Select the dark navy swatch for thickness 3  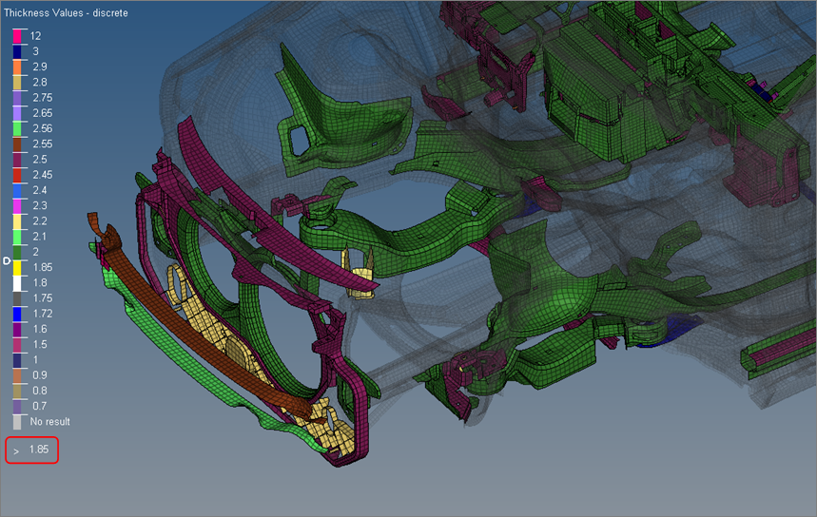point(17,50)
